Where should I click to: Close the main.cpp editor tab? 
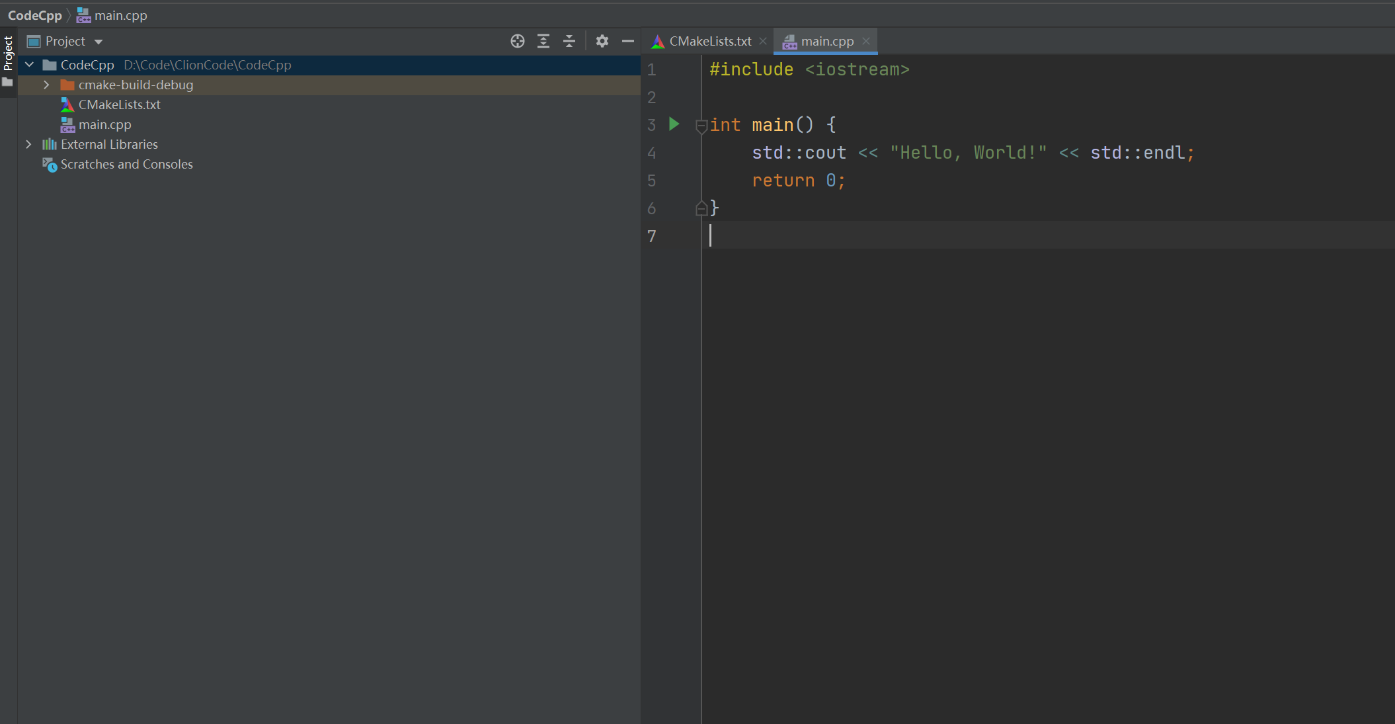point(866,41)
